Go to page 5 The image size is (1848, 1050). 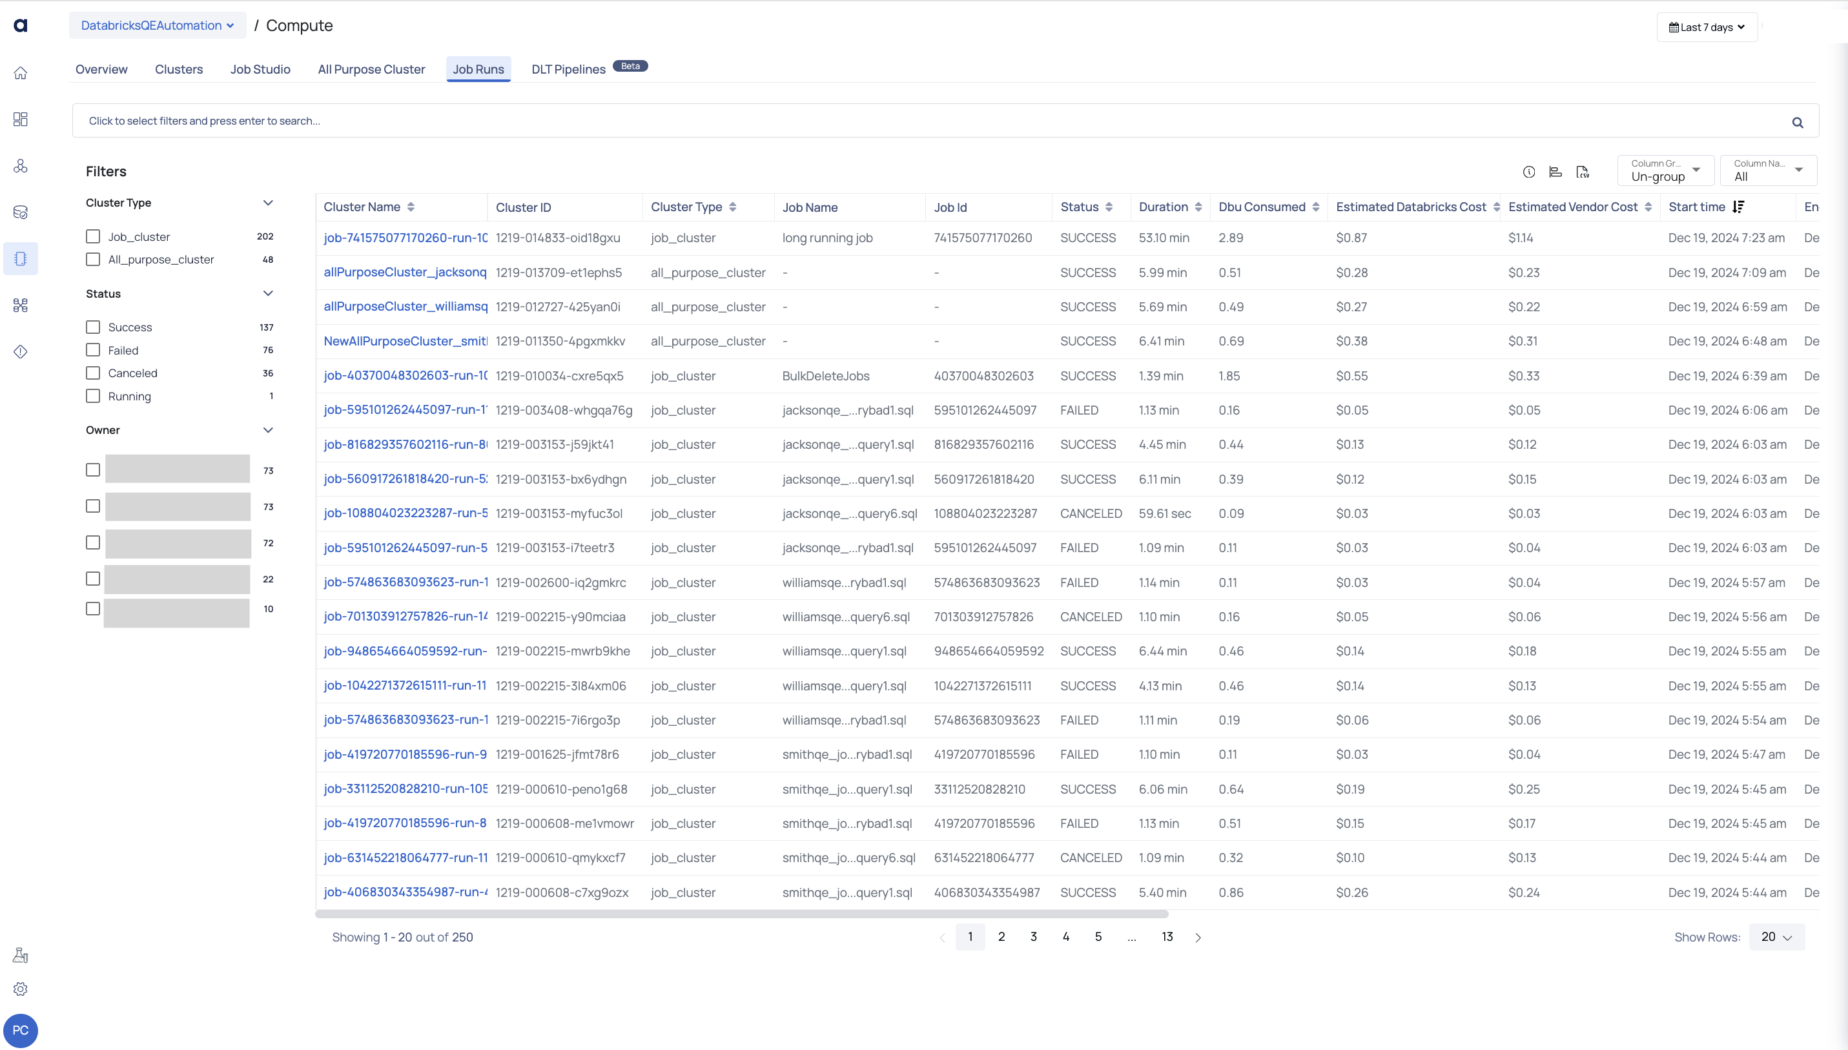point(1098,937)
